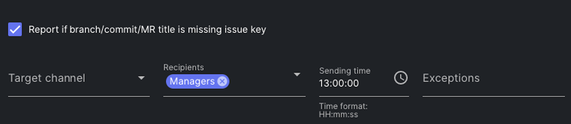
Task: Click the Managers text inside the chip
Action: 192,81
